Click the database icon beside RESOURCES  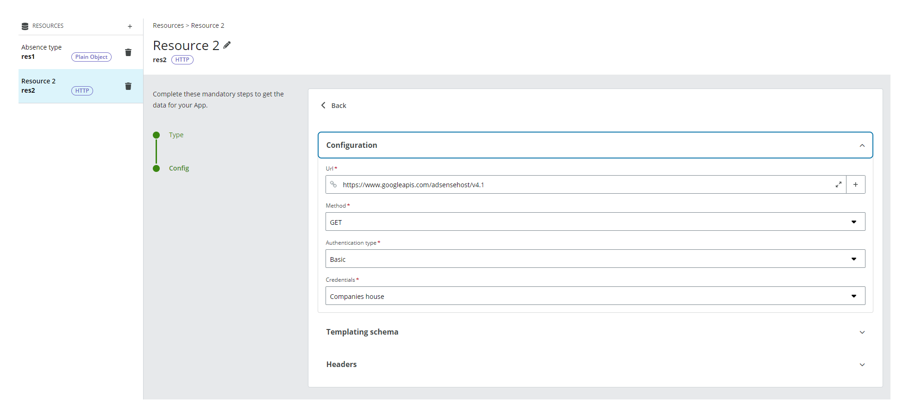pyautogui.click(x=25, y=26)
